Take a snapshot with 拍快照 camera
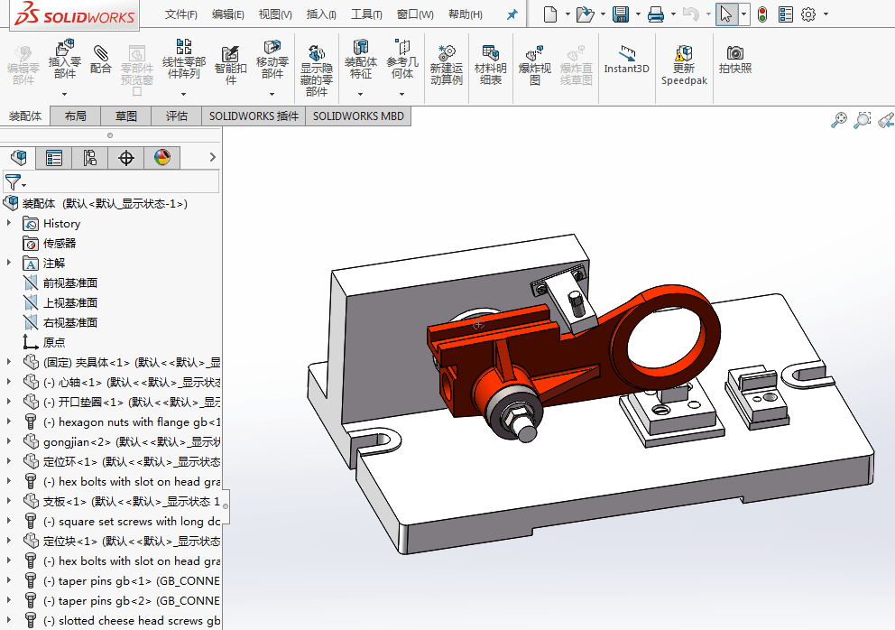Image resolution: width=895 pixels, height=630 pixels. click(735, 60)
